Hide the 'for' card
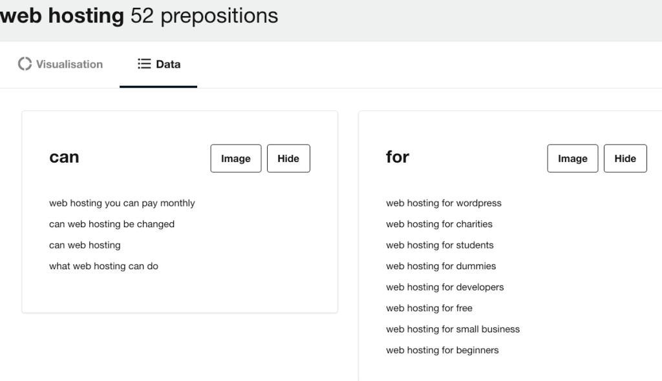The height and width of the screenshot is (381, 662). [x=625, y=158]
